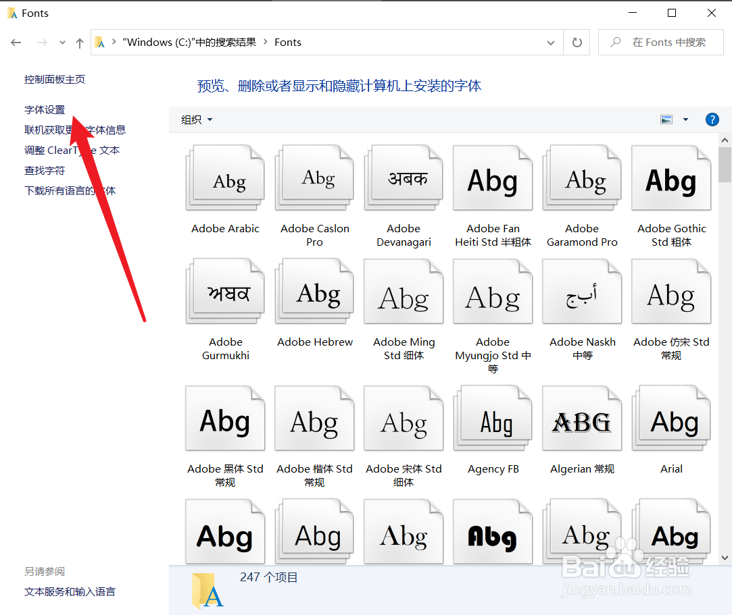This screenshot has width=732, height=615.
Task: Open 文本服务和输入语言 link
Action: pos(70,591)
